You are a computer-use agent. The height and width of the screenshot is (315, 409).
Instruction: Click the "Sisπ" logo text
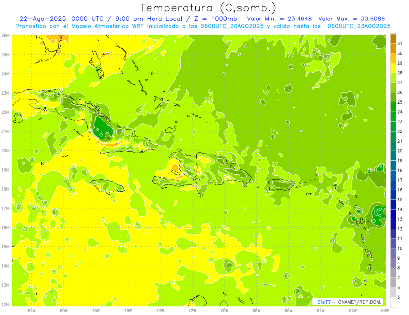[x=324, y=302]
